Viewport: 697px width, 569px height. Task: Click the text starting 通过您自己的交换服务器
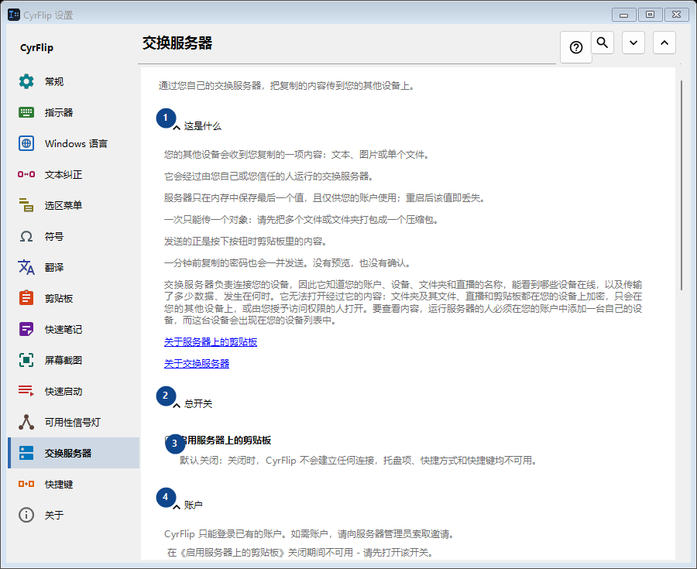click(x=287, y=86)
